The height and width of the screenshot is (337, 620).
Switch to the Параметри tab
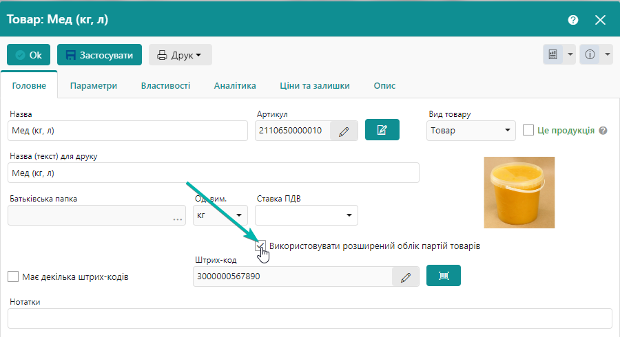pyautogui.click(x=94, y=86)
